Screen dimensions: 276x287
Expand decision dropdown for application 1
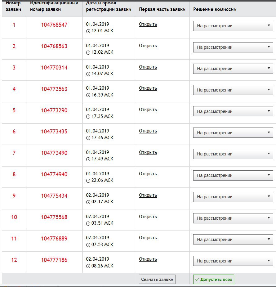(x=233, y=26)
